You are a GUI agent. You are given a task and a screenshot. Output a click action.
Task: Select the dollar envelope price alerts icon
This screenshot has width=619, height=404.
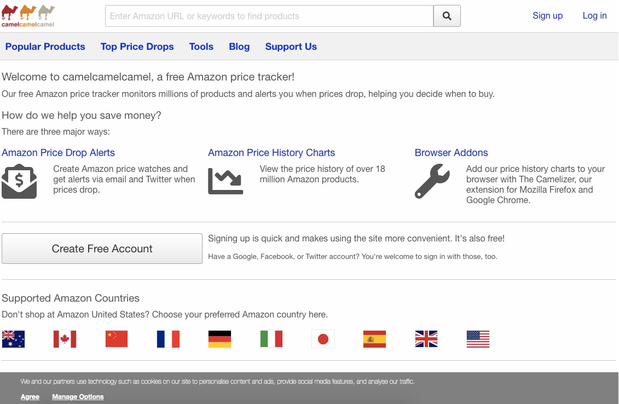pyautogui.click(x=20, y=180)
